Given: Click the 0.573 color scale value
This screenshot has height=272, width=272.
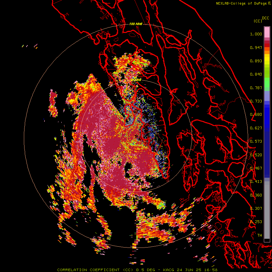Looking at the screenshot, I should click(x=256, y=141).
